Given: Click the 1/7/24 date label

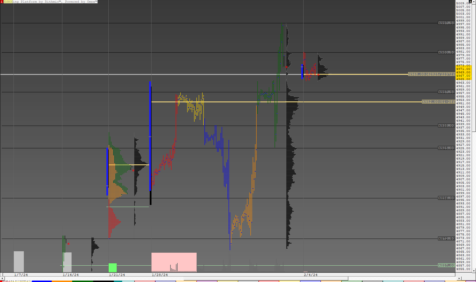Looking at the screenshot, I should pyautogui.click(x=21, y=275).
